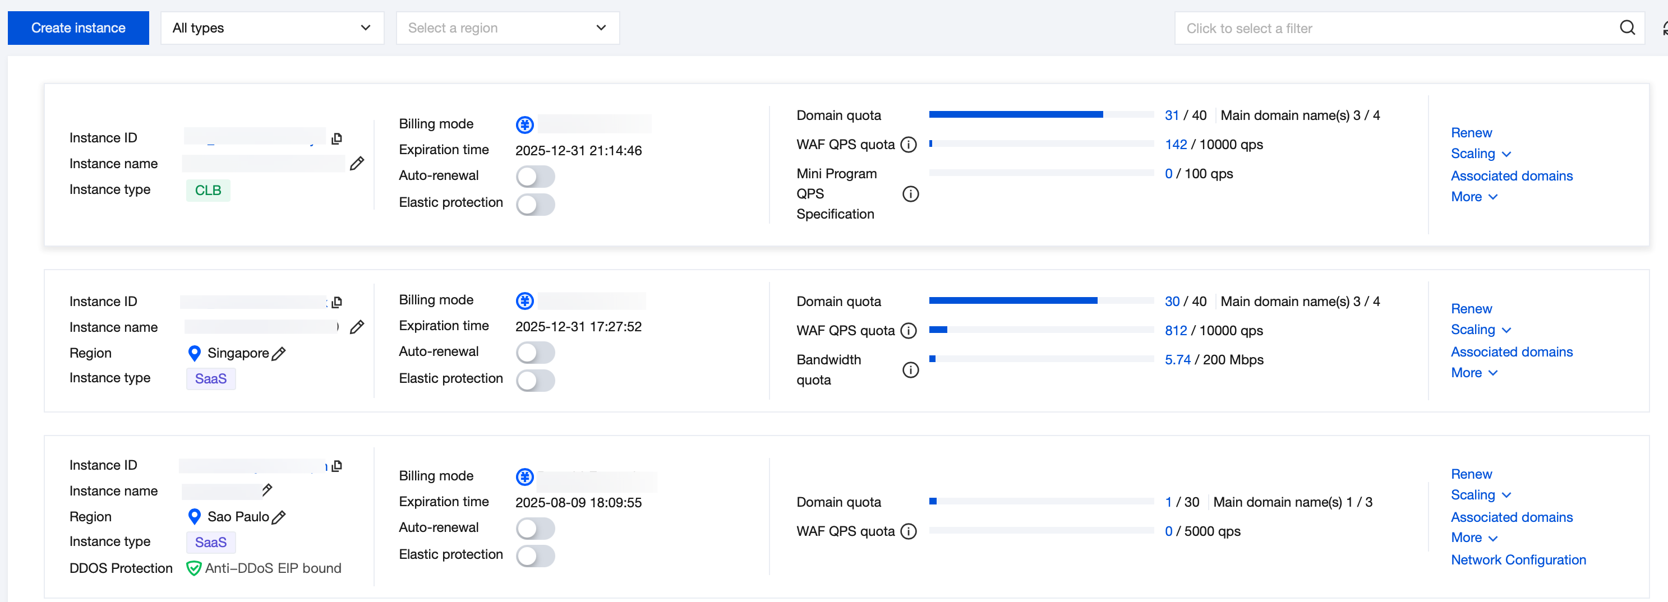1668x602 pixels.
Task: Open More menu for Singapore instance
Action: (x=1474, y=373)
